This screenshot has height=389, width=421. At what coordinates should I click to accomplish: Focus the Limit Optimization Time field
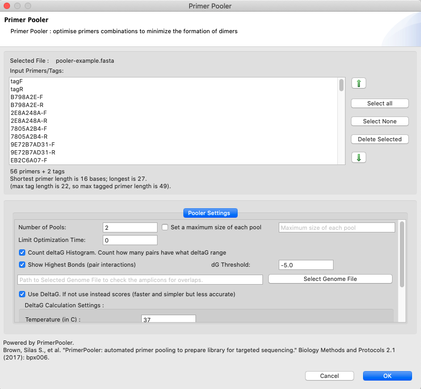[x=130, y=240]
